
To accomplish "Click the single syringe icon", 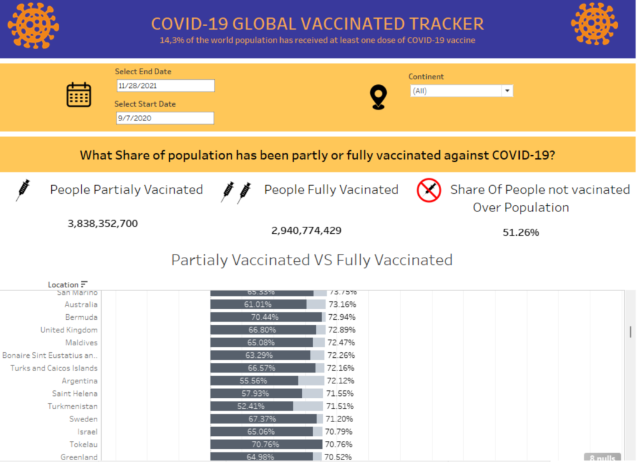I will tap(23, 190).
